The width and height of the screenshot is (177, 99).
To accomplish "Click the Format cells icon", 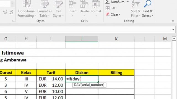I will point(96,4).
